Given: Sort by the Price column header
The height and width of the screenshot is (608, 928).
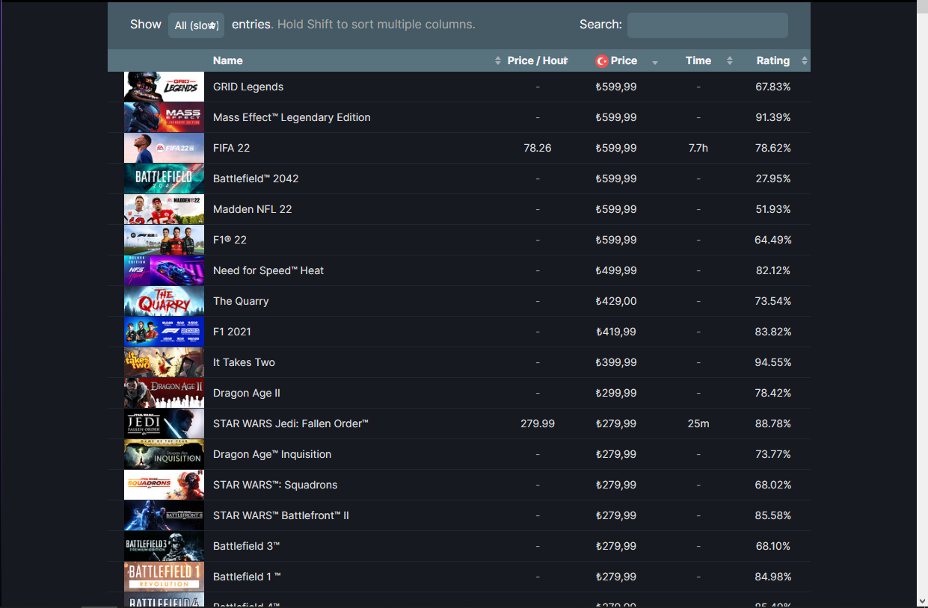Looking at the screenshot, I should pos(616,61).
